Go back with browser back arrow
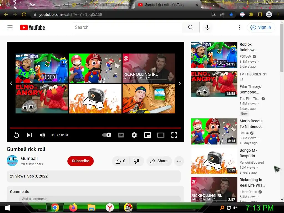 [6, 14]
